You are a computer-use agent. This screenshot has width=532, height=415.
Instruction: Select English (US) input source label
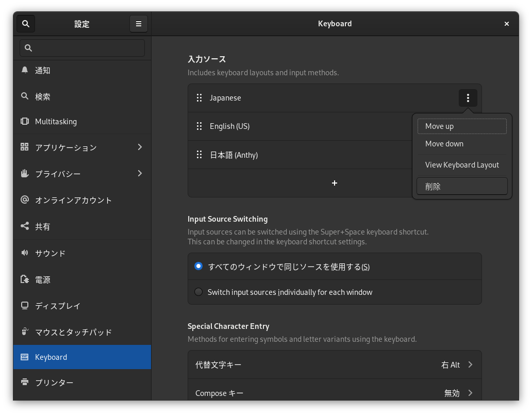[230, 126]
